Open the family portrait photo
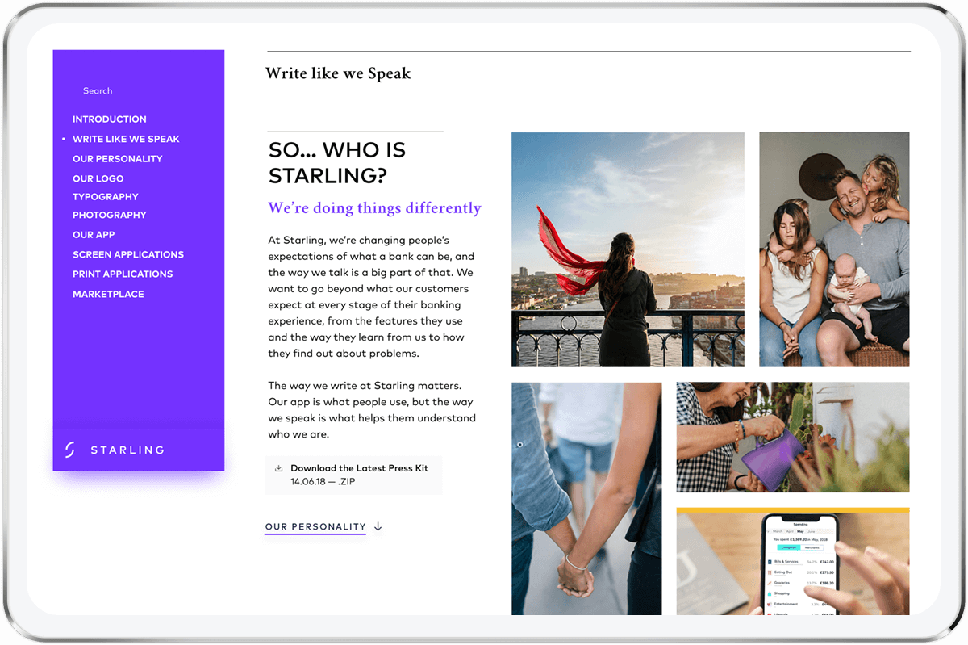The height and width of the screenshot is (645, 968). (x=834, y=249)
